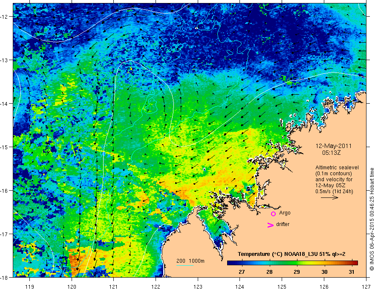Click the dark blue end of temperature colorbar
Screen dimensions: 375x290
tap(230, 263)
